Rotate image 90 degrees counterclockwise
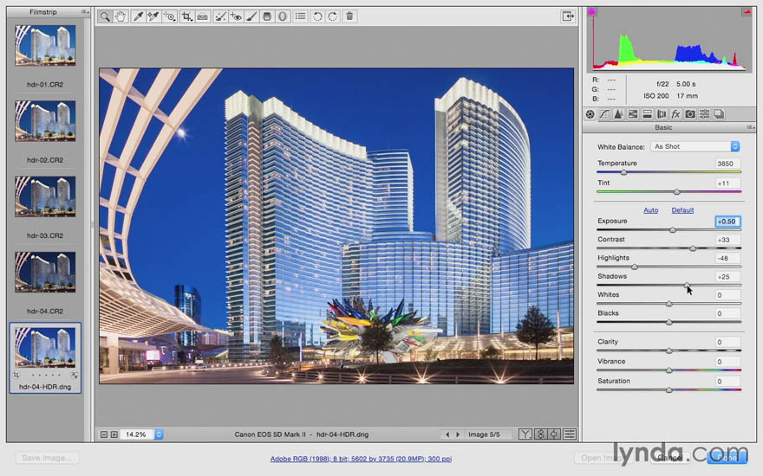The image size is (763, 476). tap(317, 16)
